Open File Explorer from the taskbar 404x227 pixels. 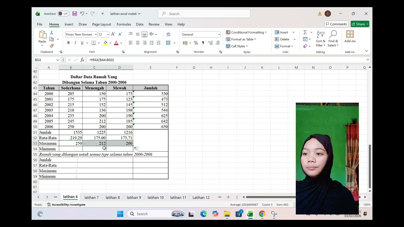pos(227,214)
